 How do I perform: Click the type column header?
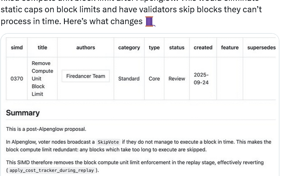(154, 47)
